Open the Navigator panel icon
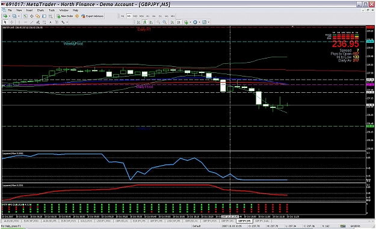The height and width of the screenshot is (229, 376). (38, 16)
